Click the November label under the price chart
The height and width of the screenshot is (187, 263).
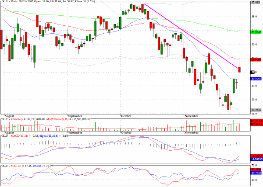point(192,116)
